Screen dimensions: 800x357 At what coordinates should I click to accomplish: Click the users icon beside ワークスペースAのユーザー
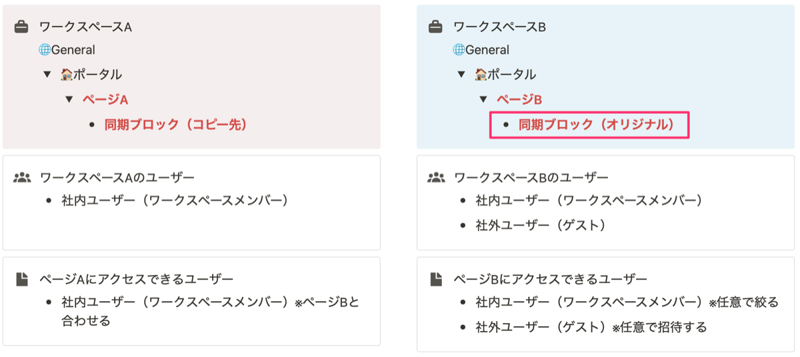[22, 178]
